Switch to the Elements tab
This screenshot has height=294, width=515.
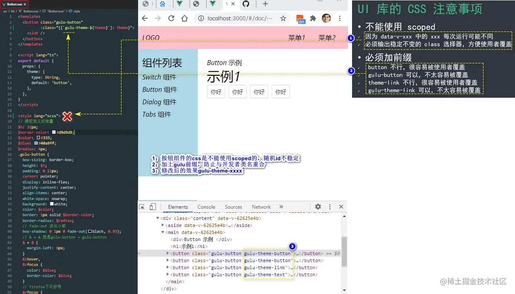(178, 207)
